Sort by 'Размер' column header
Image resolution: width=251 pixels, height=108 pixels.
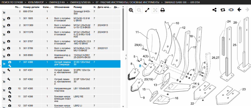point(78,7)
